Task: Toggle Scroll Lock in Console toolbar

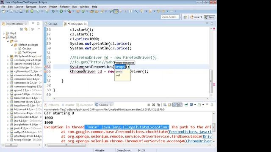Action: pyautogui.click(x=170, y=105)
